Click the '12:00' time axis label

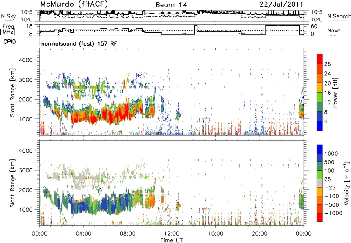click(172, 234)
